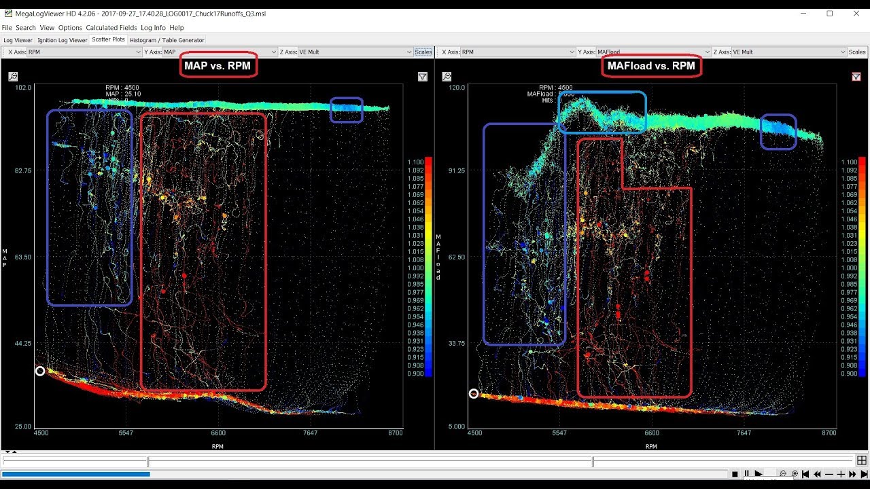Image resolution: width=870 pixels, height=489 pixels.
Task: Click zoom magnifier icon on right MAFload plot
Action: (x=447, y=77)
